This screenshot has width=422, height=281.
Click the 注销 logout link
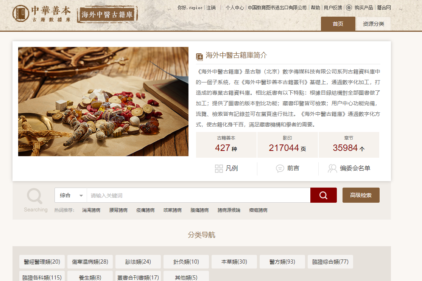coord(211,8)
